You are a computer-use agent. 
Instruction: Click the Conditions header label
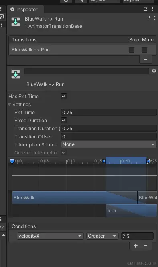click(x=24, y=226)
